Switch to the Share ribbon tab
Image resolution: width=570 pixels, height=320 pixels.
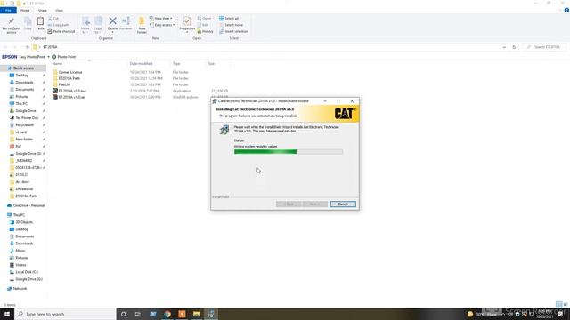[42, 11]
